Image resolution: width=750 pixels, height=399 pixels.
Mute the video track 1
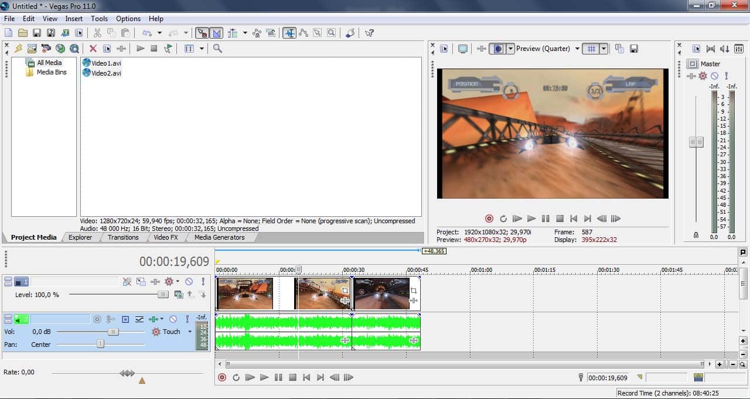pos(189,282)
